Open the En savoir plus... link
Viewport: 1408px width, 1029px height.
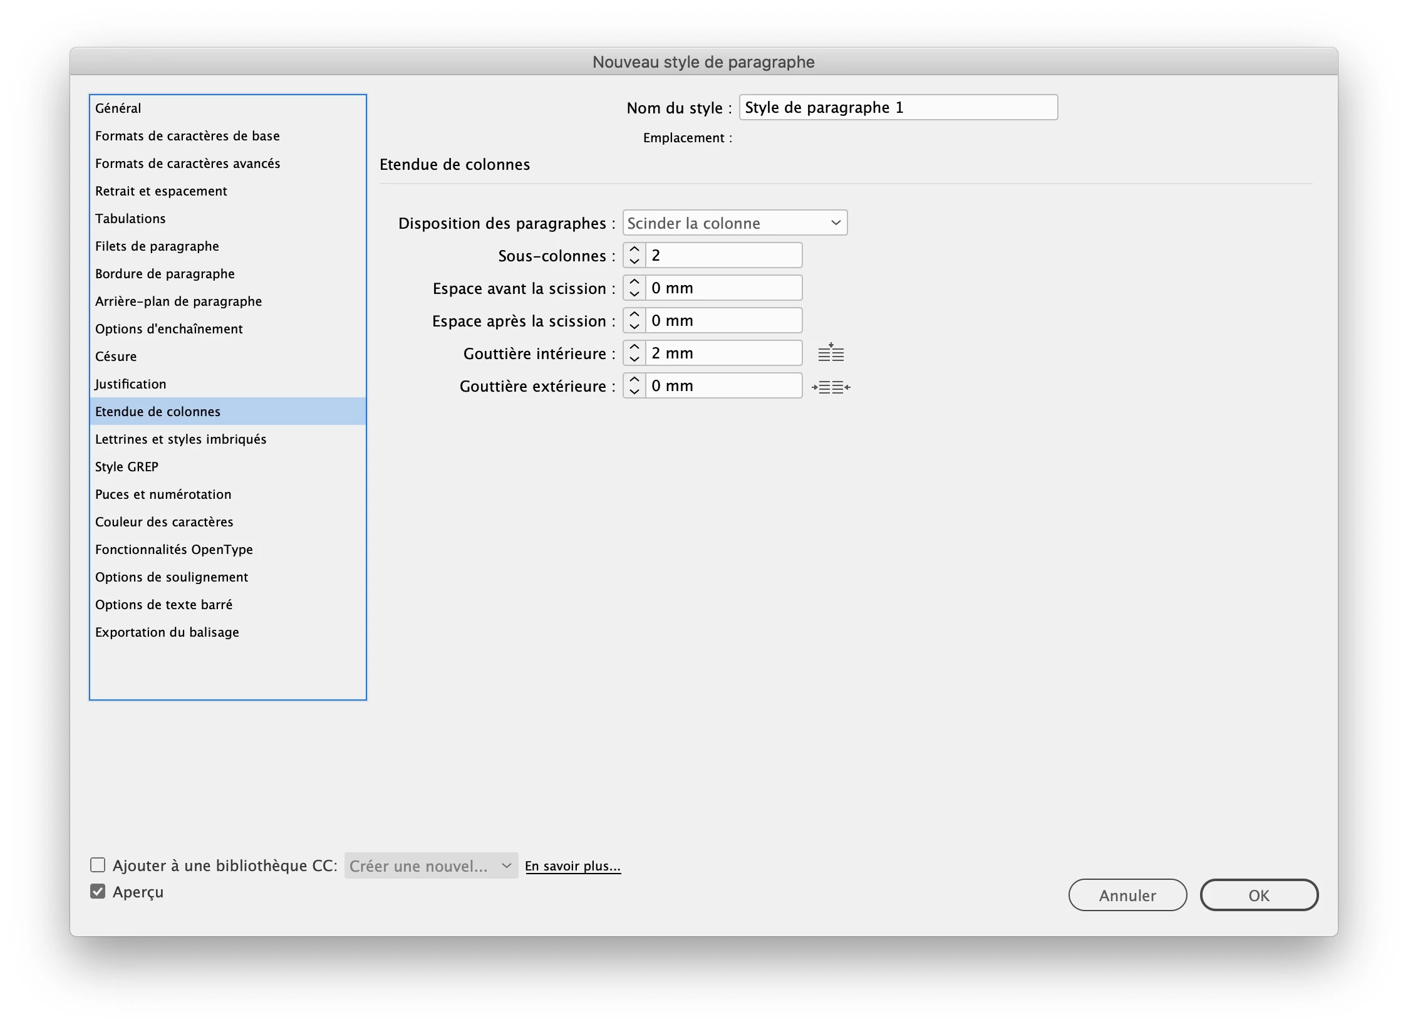pyautogui.click(x=572, y=866)
